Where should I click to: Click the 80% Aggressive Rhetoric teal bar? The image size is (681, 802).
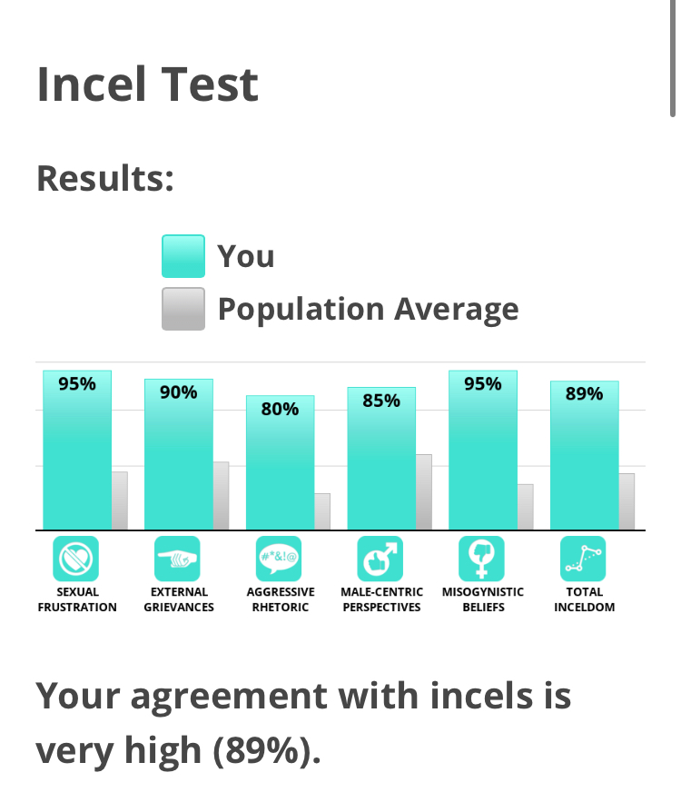tap(281, 462)
